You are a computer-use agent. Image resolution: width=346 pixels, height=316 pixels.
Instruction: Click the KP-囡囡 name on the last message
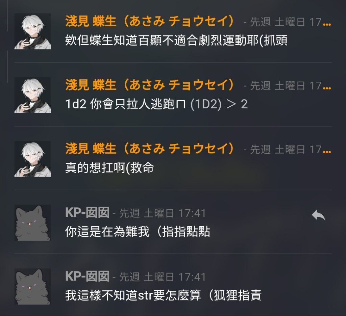pyautogui.click(x=88, y=276)
